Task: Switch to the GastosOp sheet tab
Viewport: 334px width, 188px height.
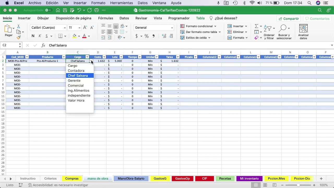Action: 182,179
